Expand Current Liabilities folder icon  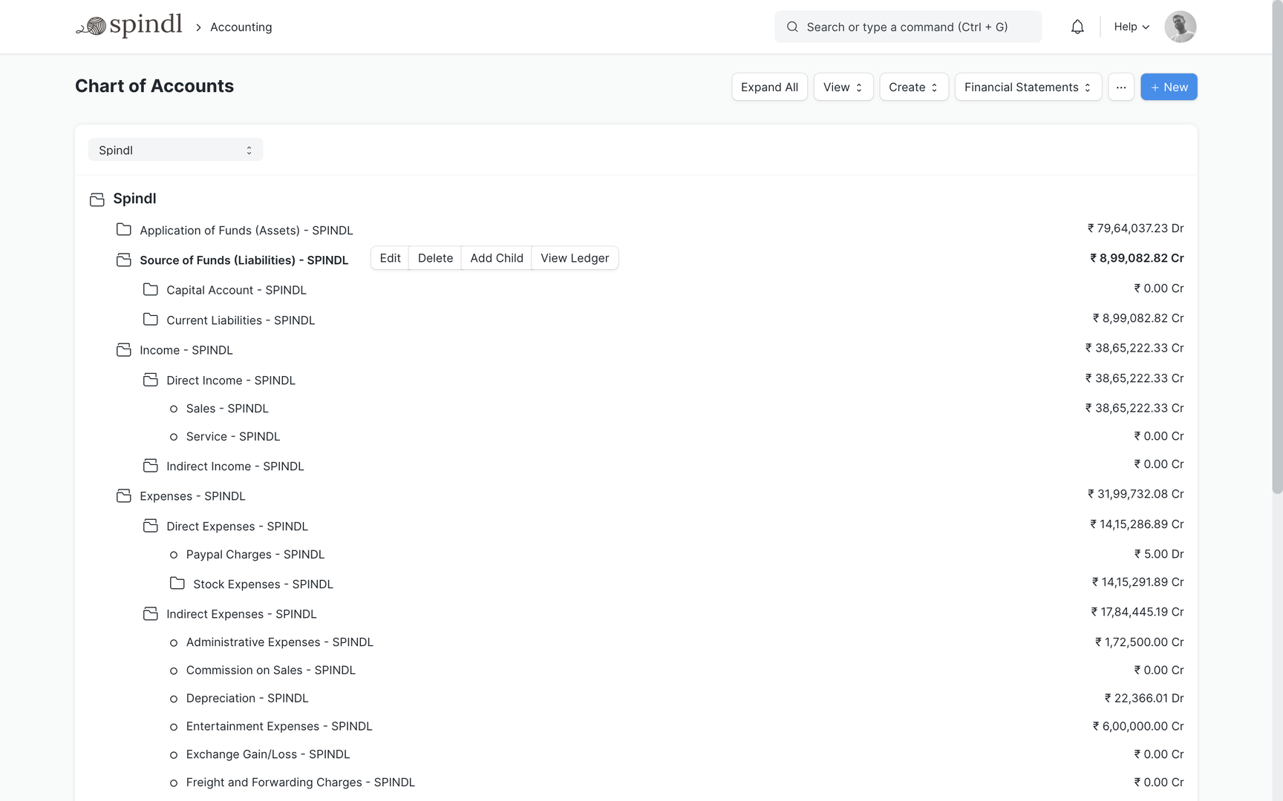[x=151, y=319]
